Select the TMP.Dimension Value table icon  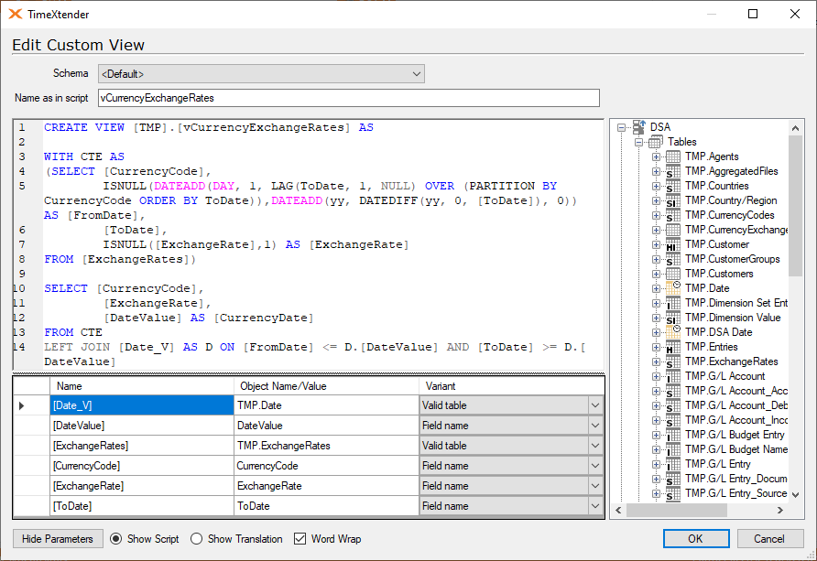pos(673,318)
